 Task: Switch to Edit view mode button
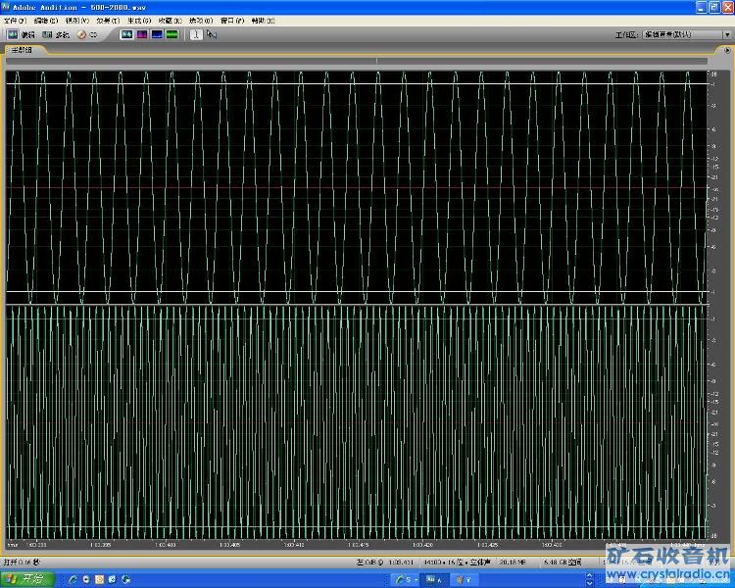click(21, 34)
